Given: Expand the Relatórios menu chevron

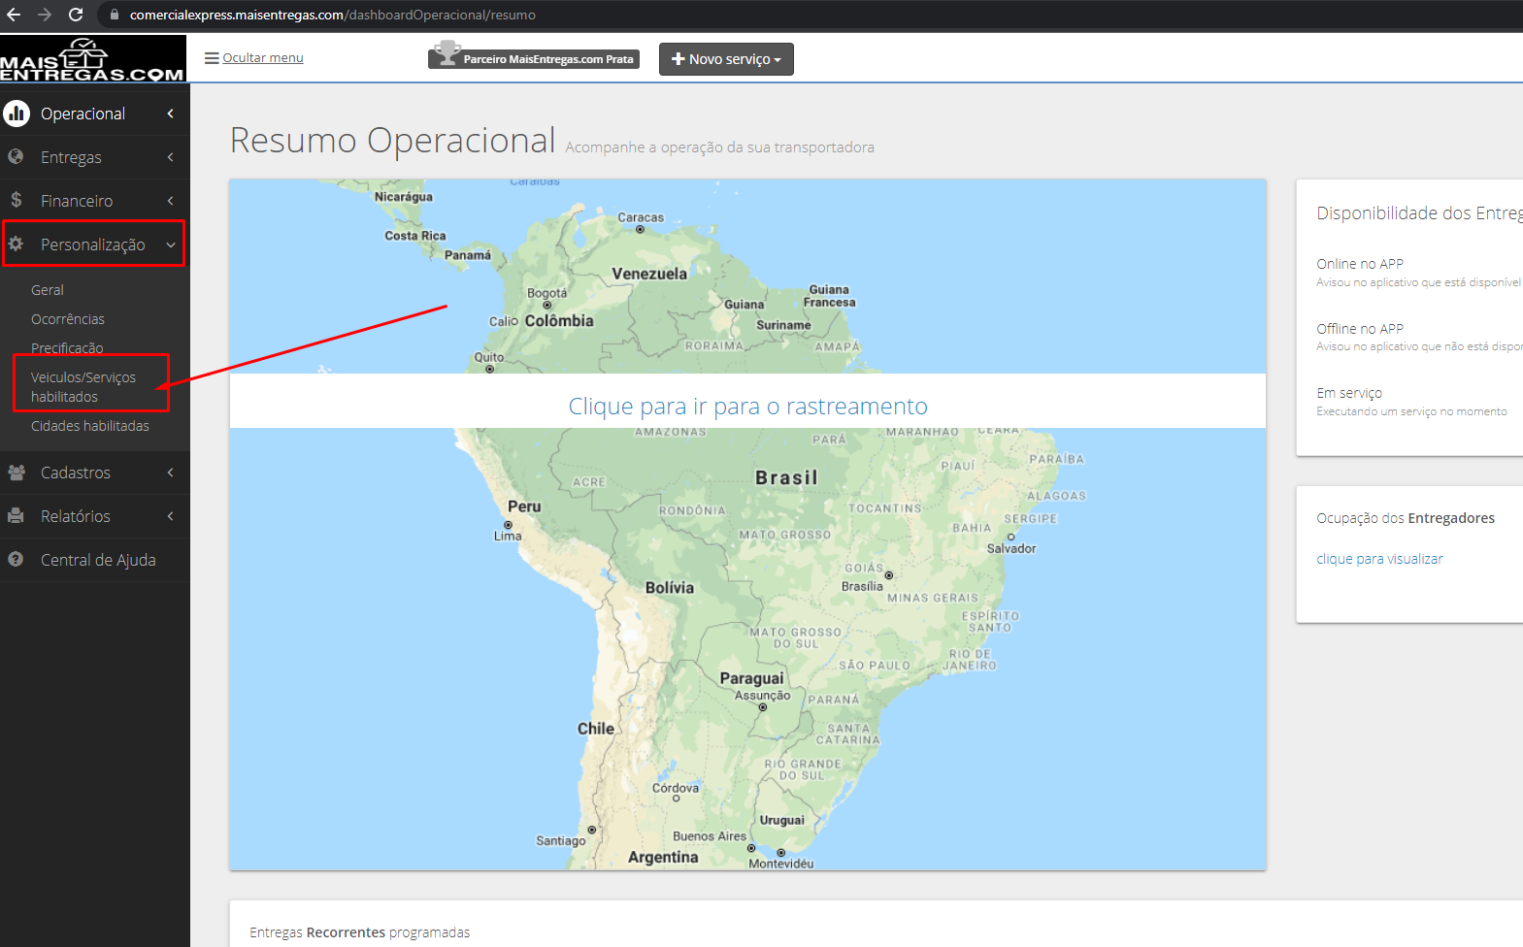Looking at the screenshot, I should (171, 516).
